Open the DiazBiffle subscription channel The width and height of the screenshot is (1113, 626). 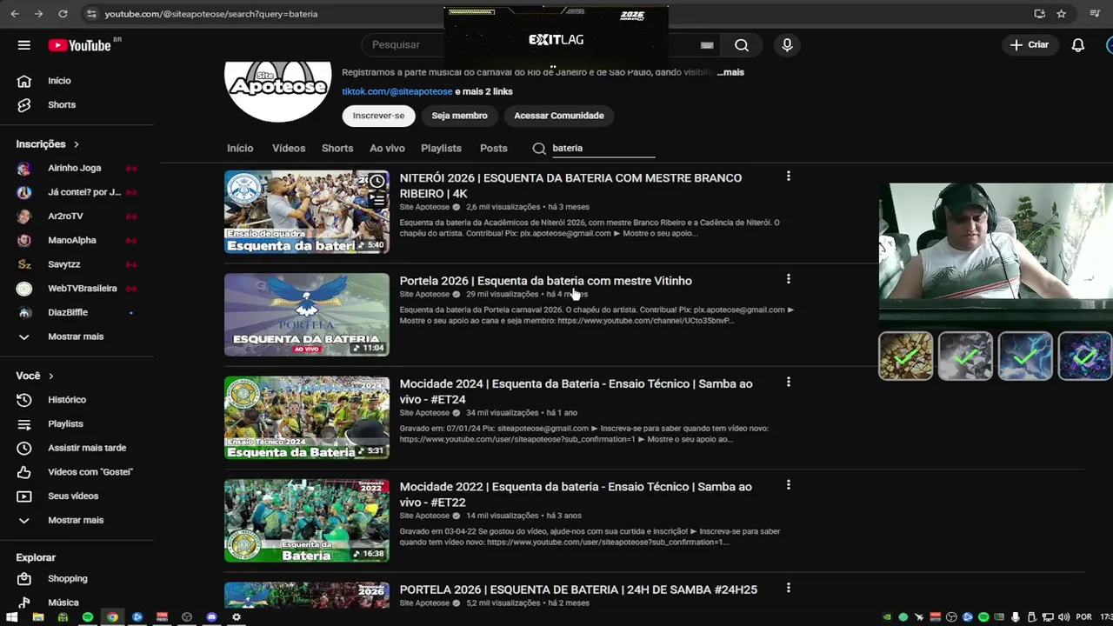tap(67, 313)
